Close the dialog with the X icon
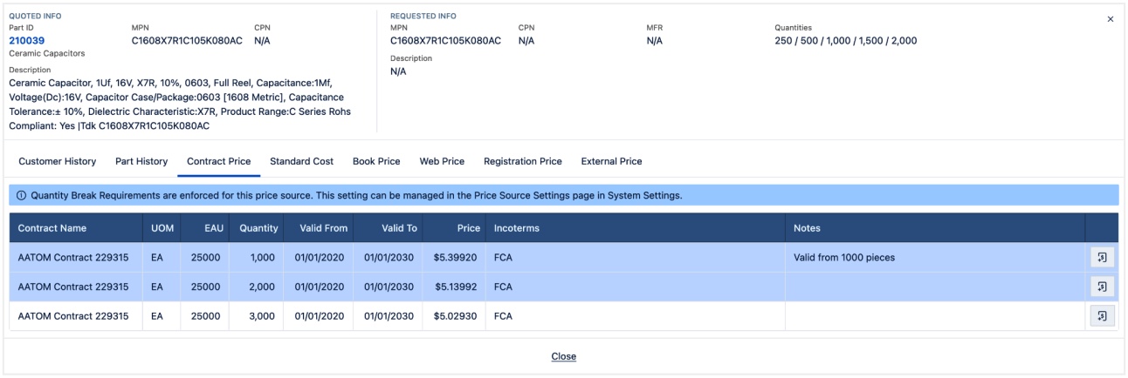Viewport: 1128px width, 378px height. point(1111,19)
